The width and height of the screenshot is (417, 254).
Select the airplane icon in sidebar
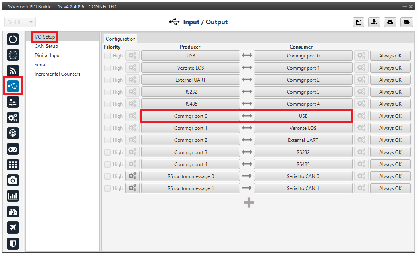(x=13, y=227)
